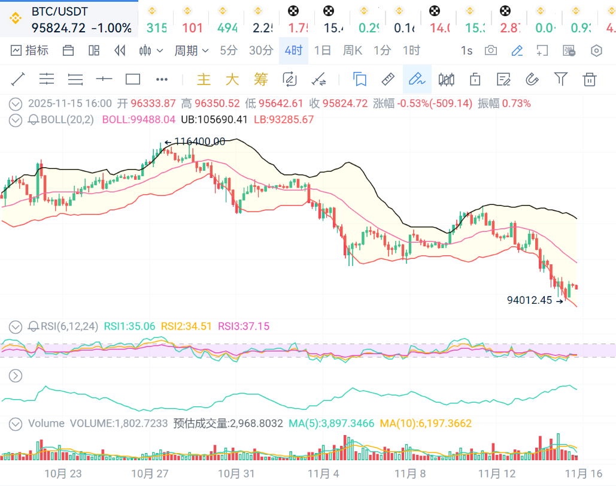Click the BTC/USDT trading pair name
The image size is (616, 486).
[x=60, y=12]
